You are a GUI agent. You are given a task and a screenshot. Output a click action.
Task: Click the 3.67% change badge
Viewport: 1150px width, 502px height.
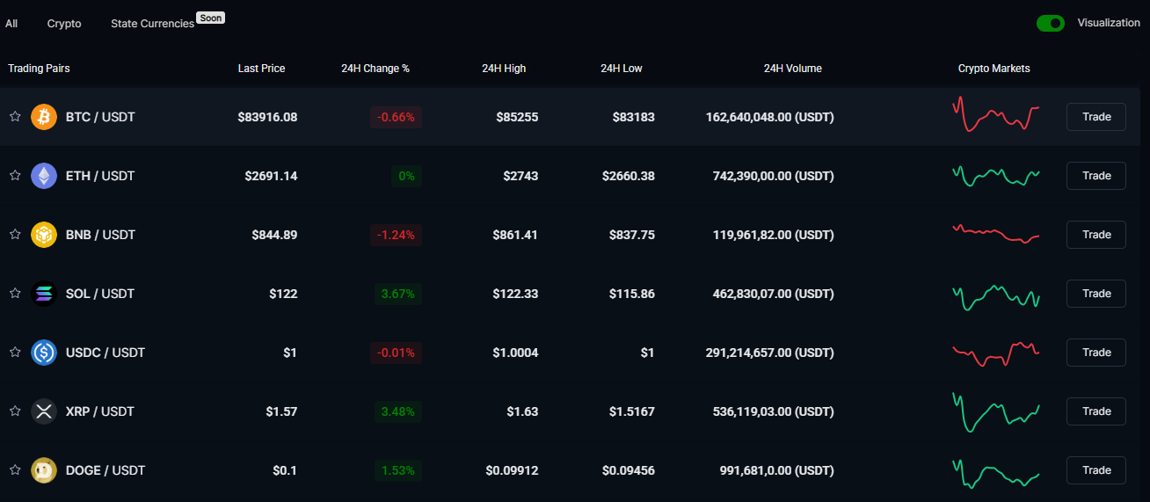point(397,294)
